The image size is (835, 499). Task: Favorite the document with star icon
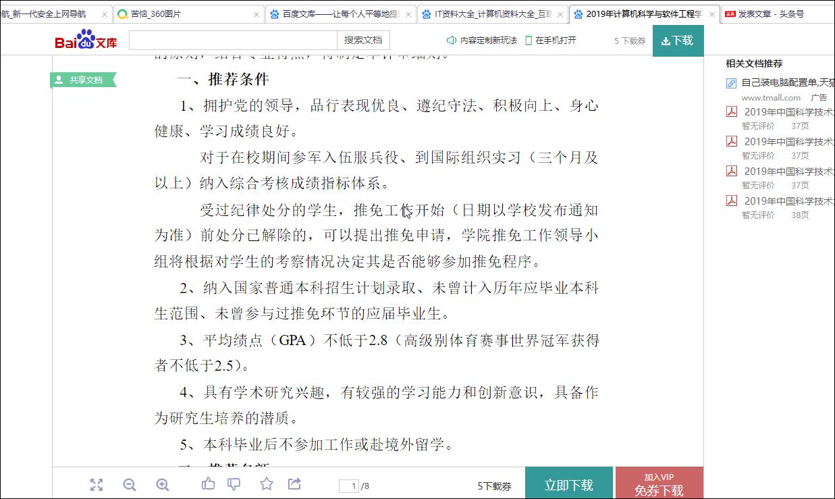click(267, 483)
